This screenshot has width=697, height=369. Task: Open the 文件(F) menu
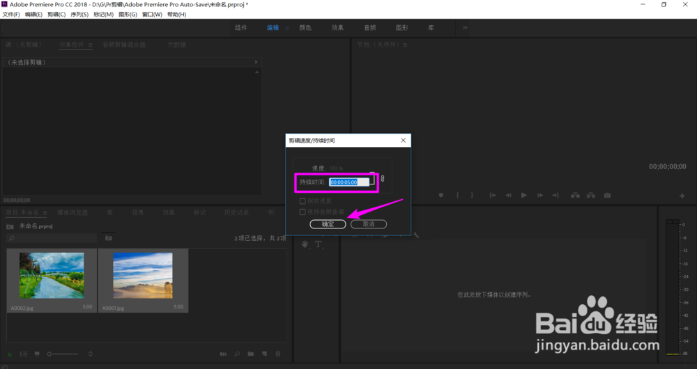click(x=11, y=14)
